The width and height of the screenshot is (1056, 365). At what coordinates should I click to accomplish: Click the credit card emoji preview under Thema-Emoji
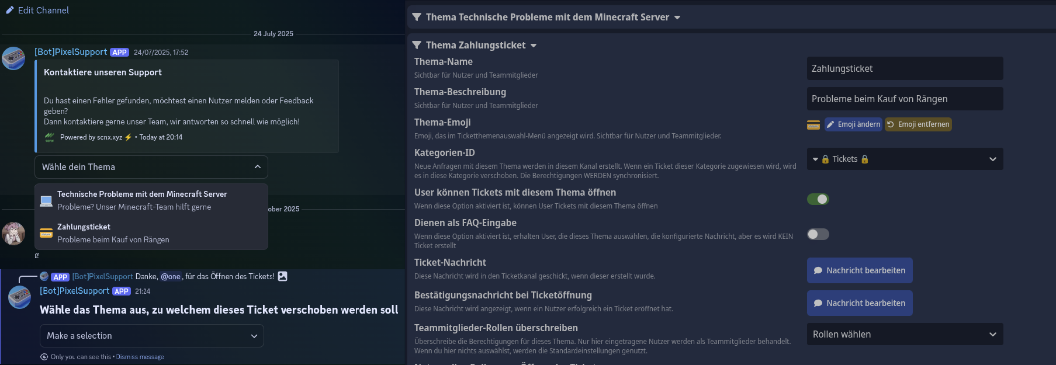813,124
